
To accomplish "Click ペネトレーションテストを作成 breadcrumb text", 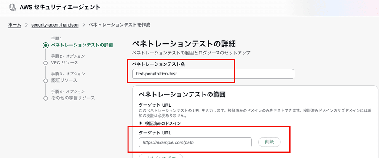I will [x=119, y=25].
